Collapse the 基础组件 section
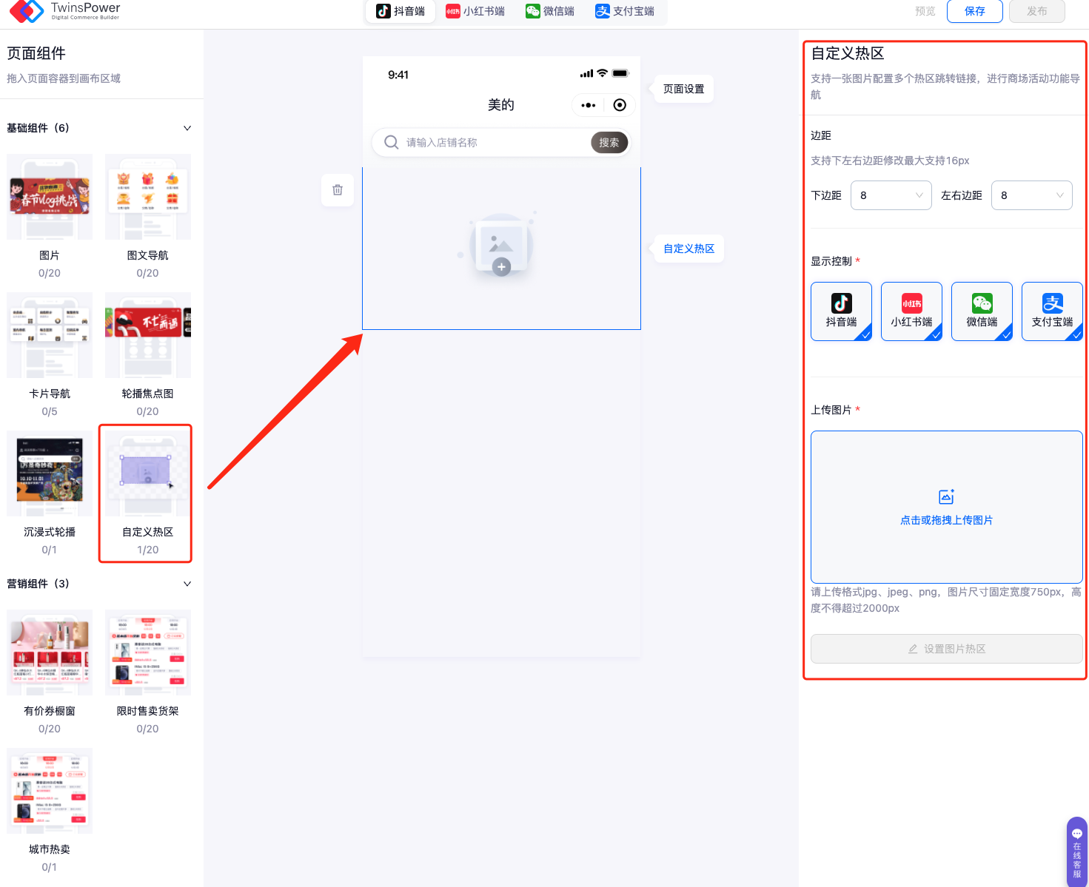 [187, 128]
